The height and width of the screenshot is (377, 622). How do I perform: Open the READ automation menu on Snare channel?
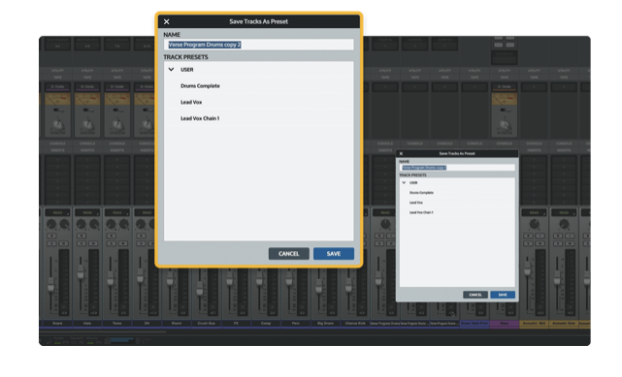point(57,212)
